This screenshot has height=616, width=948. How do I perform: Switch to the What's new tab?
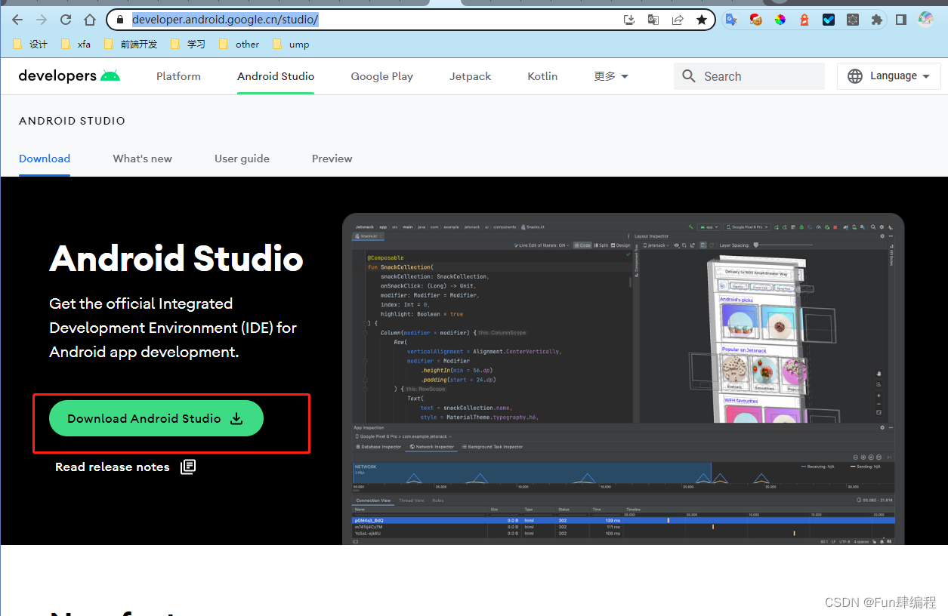(142, 159)
